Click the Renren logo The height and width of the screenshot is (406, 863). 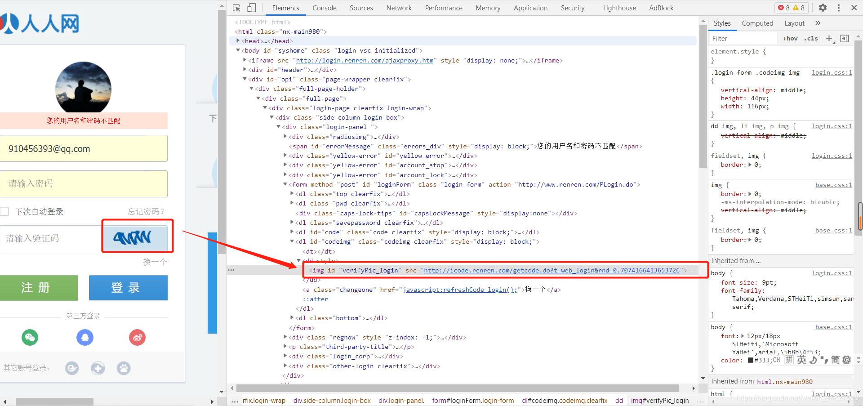click(40, 23)
